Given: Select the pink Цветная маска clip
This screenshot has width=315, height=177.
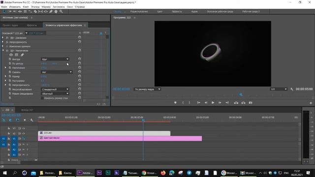Looking at the screenshot, I should tap(120, 138).
